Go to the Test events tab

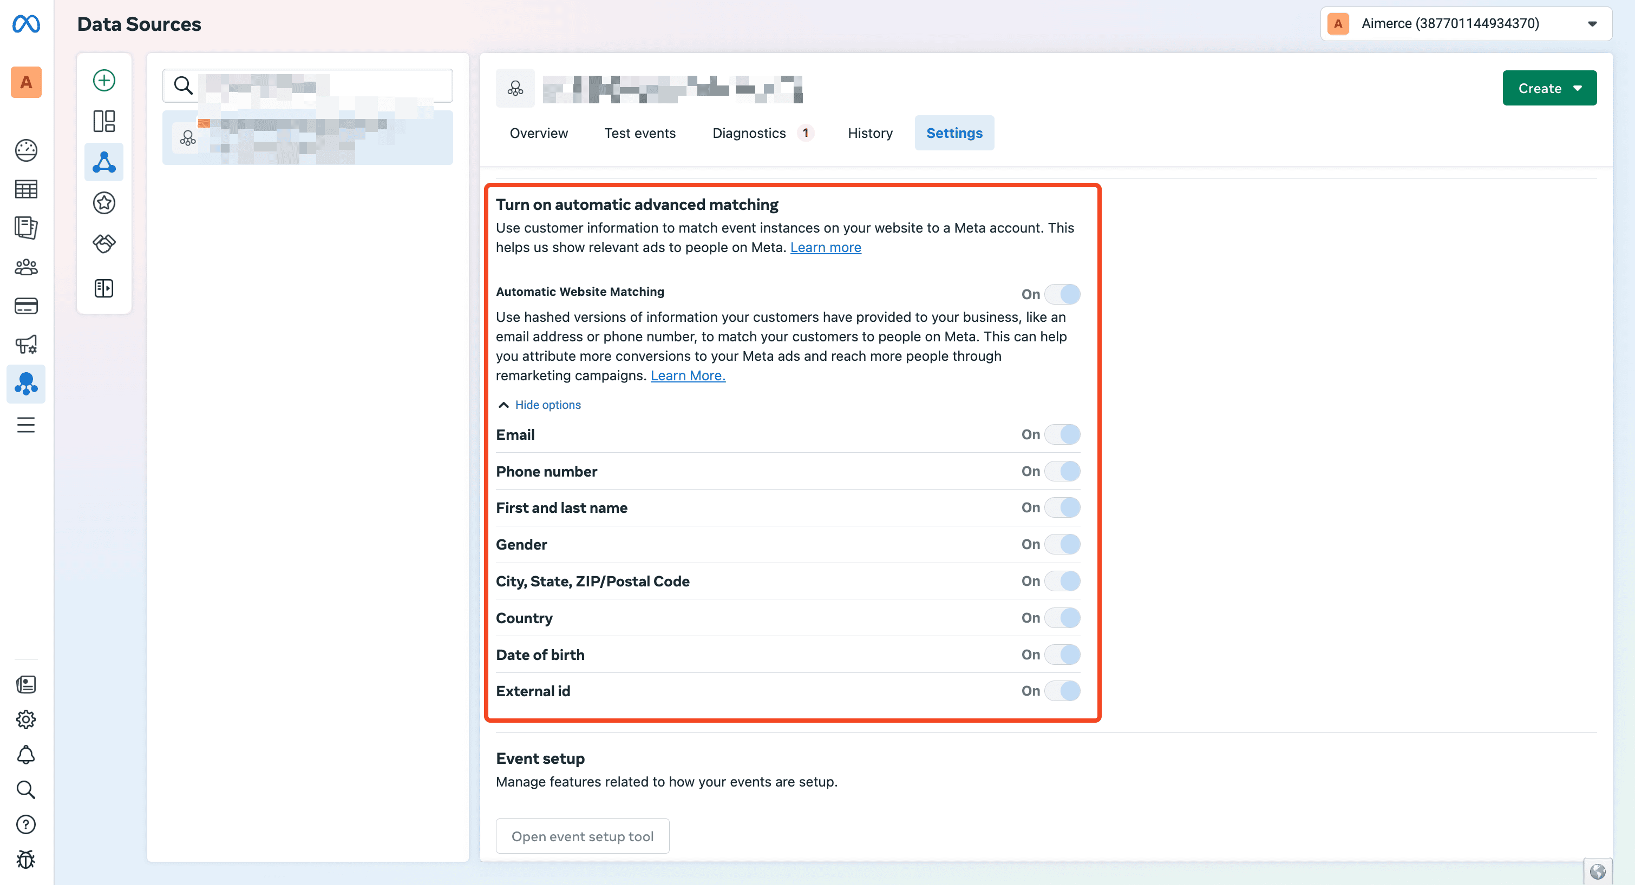pos(640,133)
